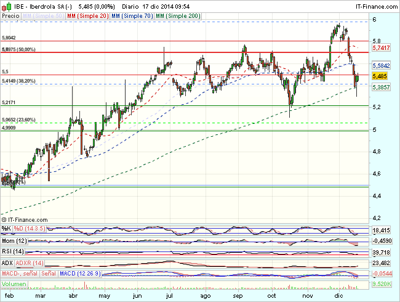Image resolution: width=400 pixels, height=302 pixels.
Task: Click the blue 5,5842 price tag
Action: (381, 66)
